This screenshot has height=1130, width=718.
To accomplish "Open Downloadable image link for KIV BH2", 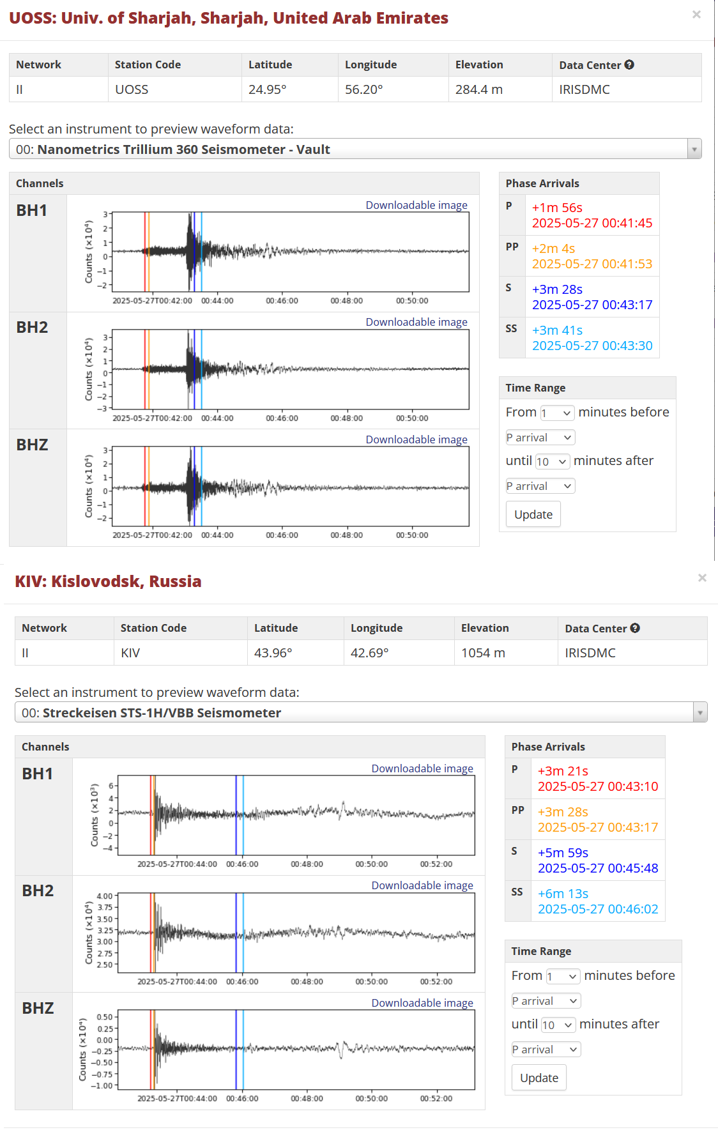I will (x=422, y=885).
